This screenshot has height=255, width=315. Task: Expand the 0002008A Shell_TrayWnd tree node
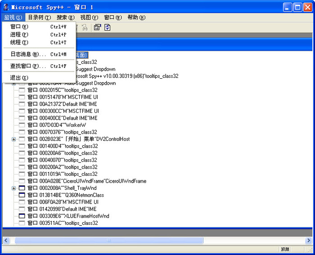coord(13,188)
